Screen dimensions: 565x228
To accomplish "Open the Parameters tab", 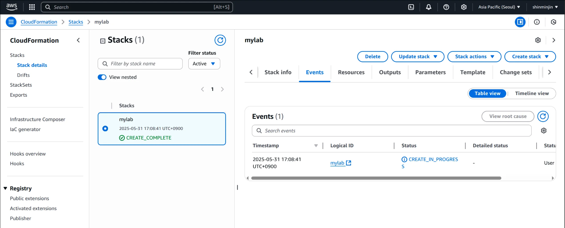I will pos(430,72).
